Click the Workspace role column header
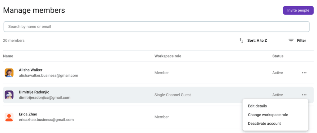This screenshot has height=133, width=317. tap(168, 56)
